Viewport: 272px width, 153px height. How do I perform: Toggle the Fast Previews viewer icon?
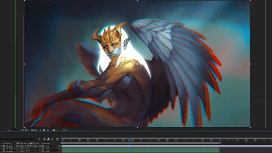coord(23,130)
